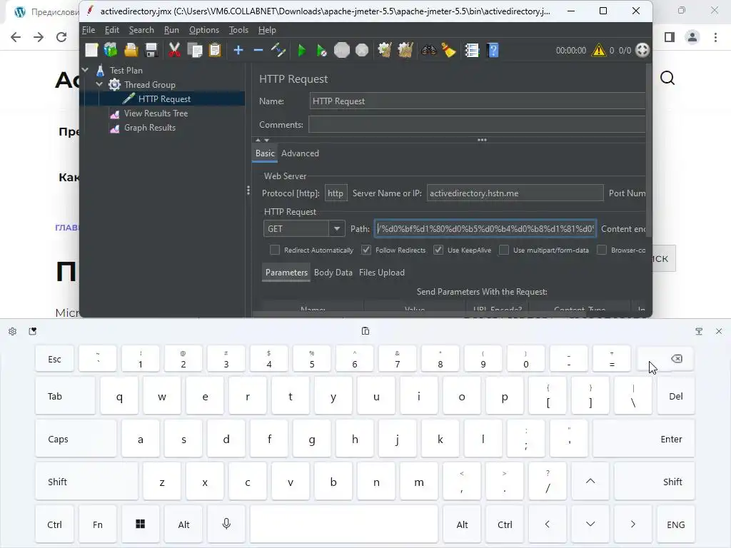This screenshot has height=548, width=731.
Task: Select Graph Results in tree
Action: tap(150, 128)
